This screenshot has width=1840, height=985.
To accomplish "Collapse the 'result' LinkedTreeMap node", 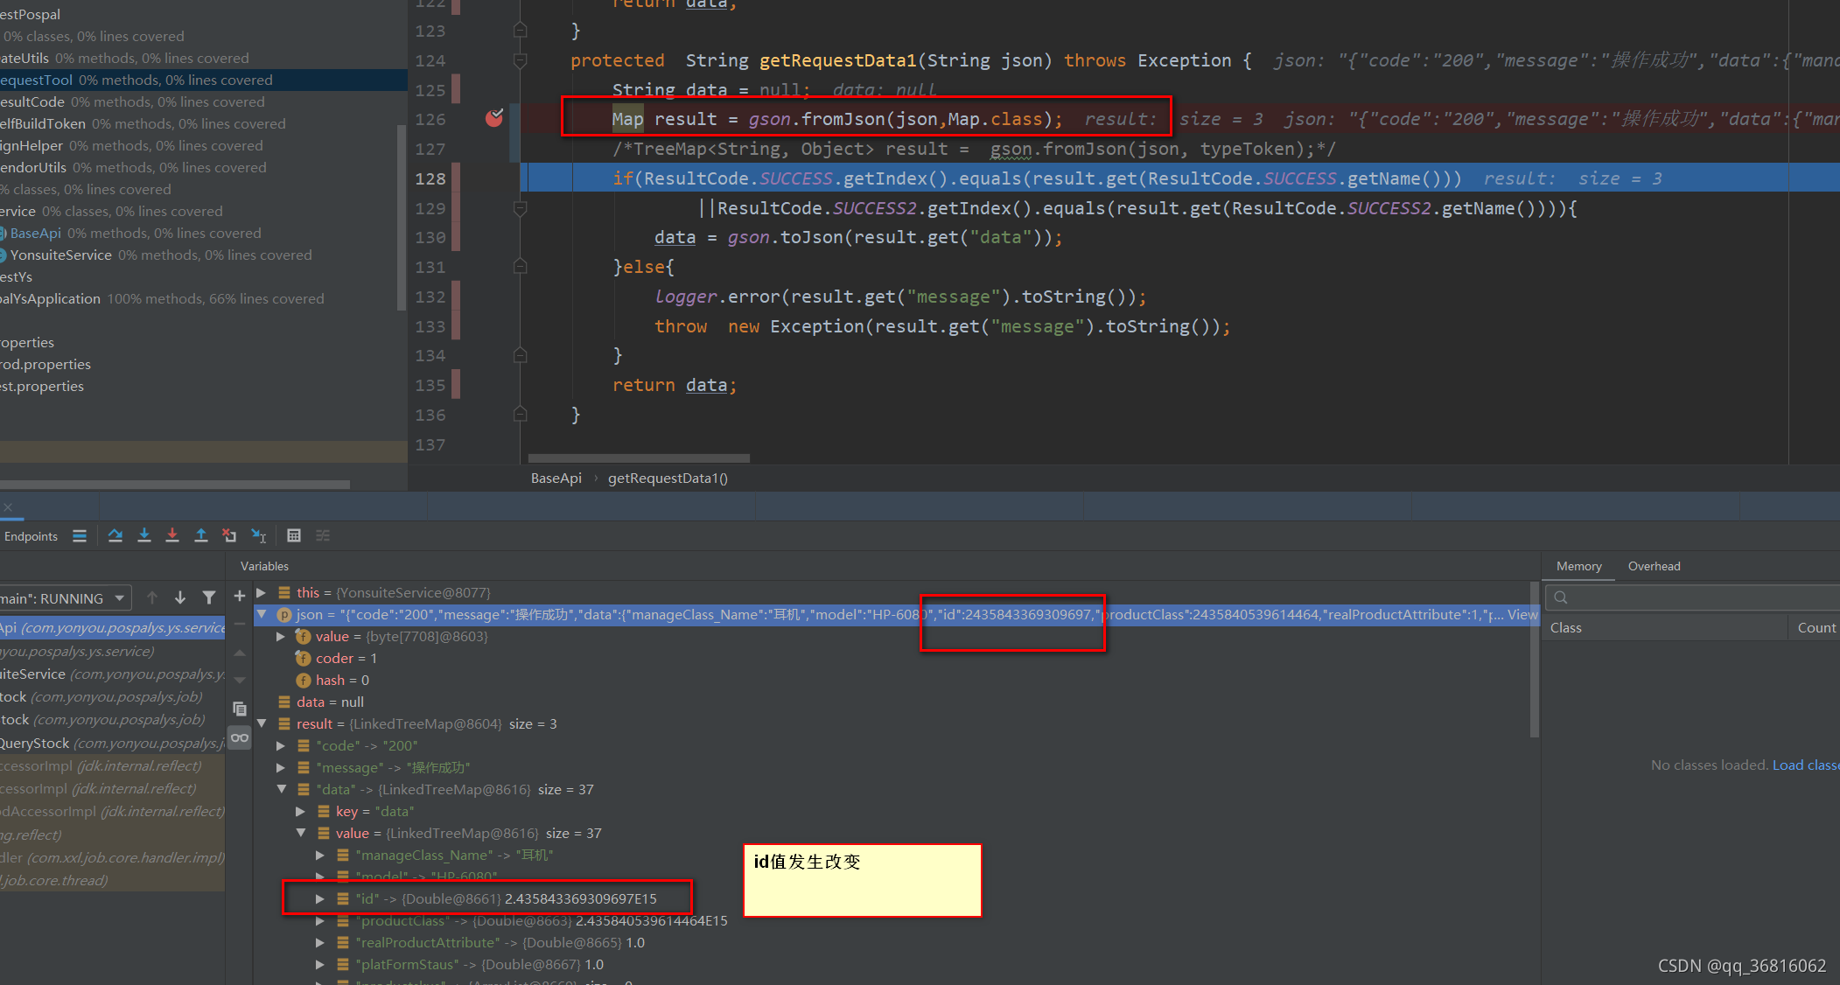I will [261, 723].
